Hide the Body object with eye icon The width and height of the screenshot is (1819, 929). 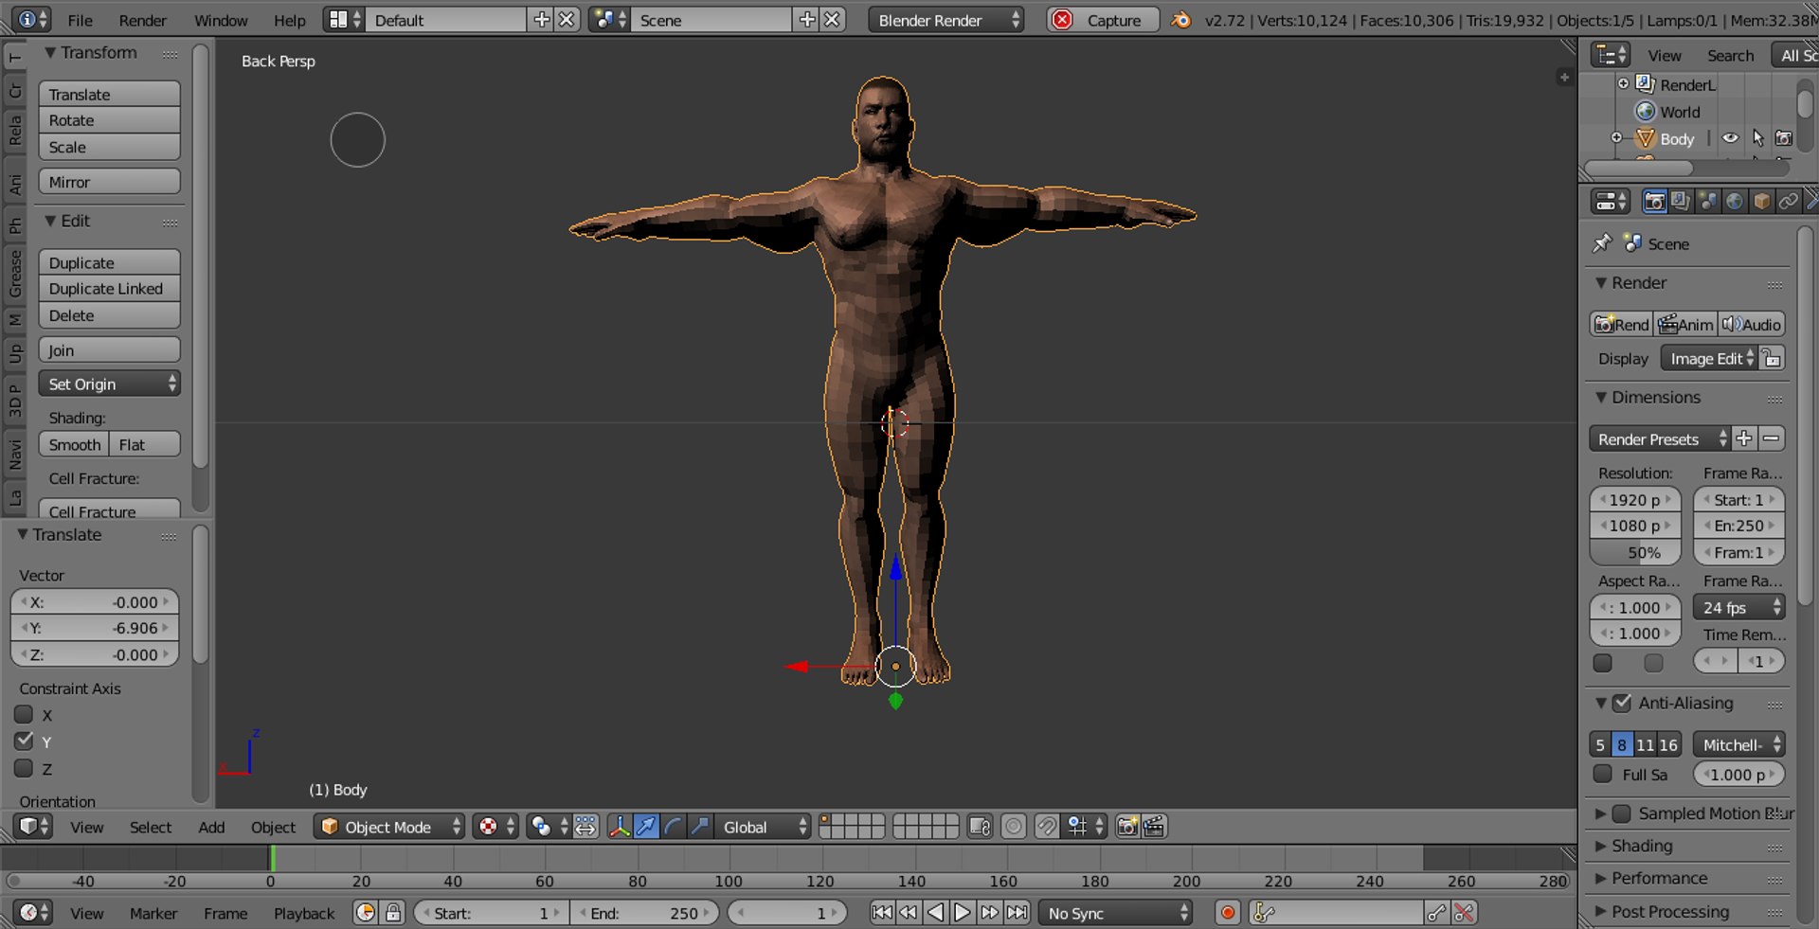click(x=1730, y=138)
